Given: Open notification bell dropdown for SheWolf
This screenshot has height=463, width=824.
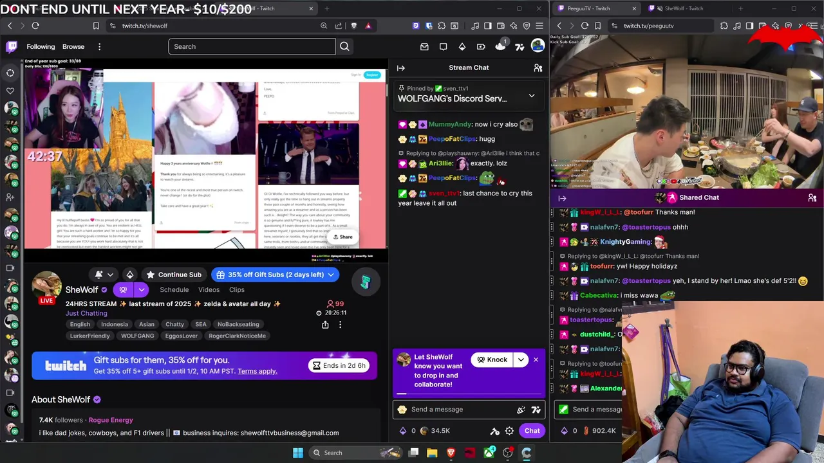Looking at the screenshot, I should (x=104, y=275).
